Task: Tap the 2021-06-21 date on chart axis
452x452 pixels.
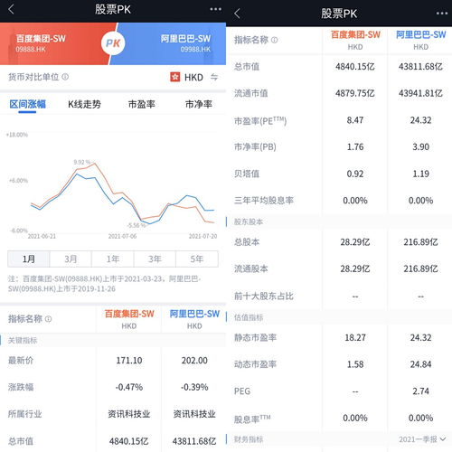Action: pyautogui.click(x=42, y=236)
